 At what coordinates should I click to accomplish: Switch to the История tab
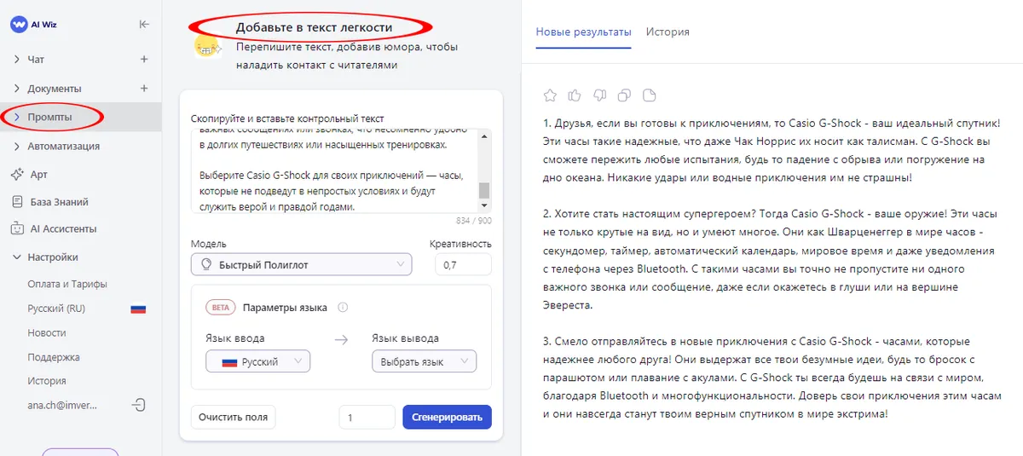point(668,32)
